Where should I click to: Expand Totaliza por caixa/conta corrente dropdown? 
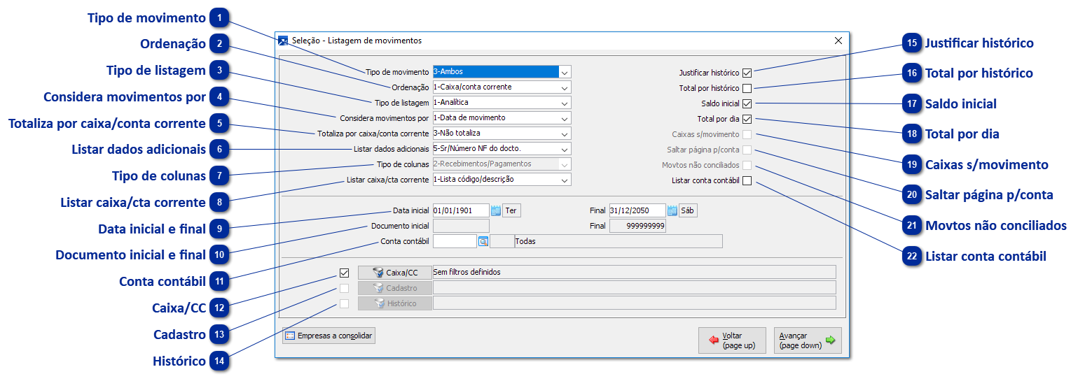point(565,134)
